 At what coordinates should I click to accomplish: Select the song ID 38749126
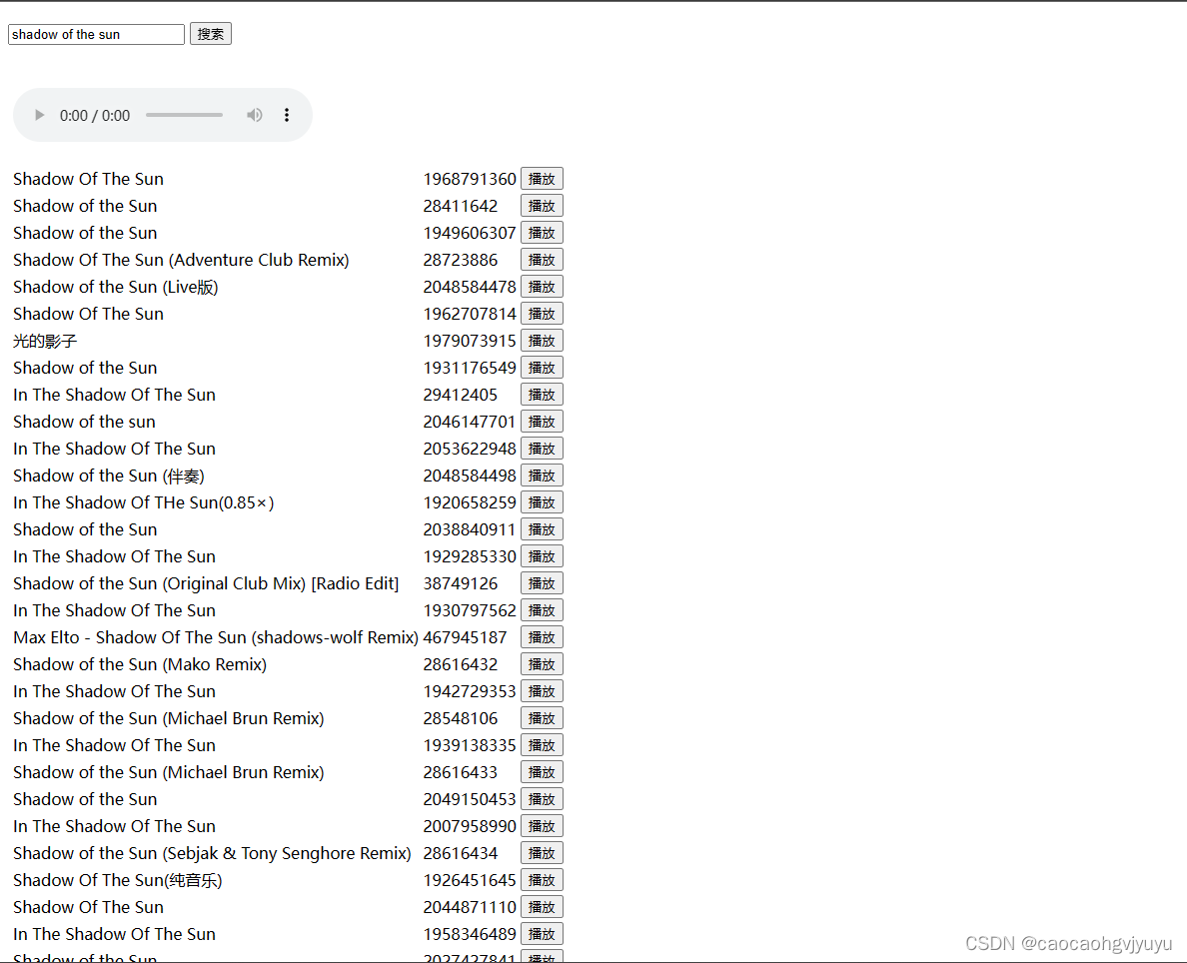coord(461,583)
